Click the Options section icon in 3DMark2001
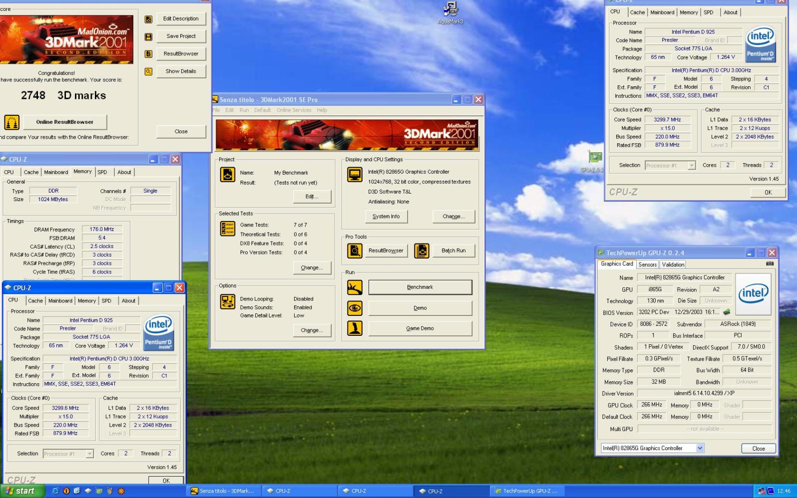797x498 pixels. 228,301
